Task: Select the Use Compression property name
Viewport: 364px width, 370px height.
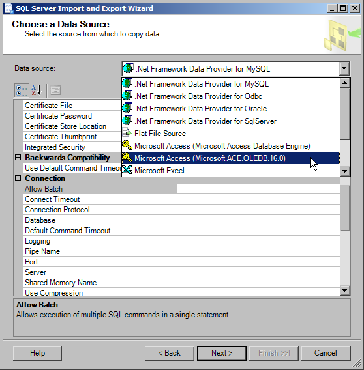Action: 100,292
